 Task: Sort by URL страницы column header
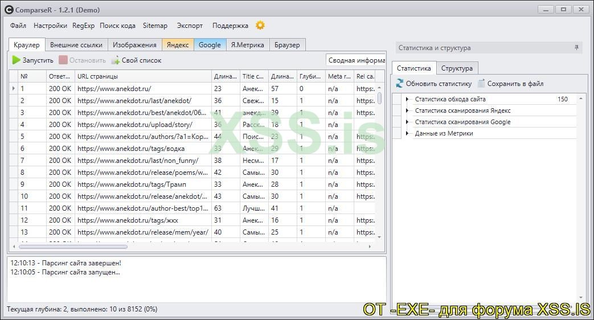coord(143,76)
